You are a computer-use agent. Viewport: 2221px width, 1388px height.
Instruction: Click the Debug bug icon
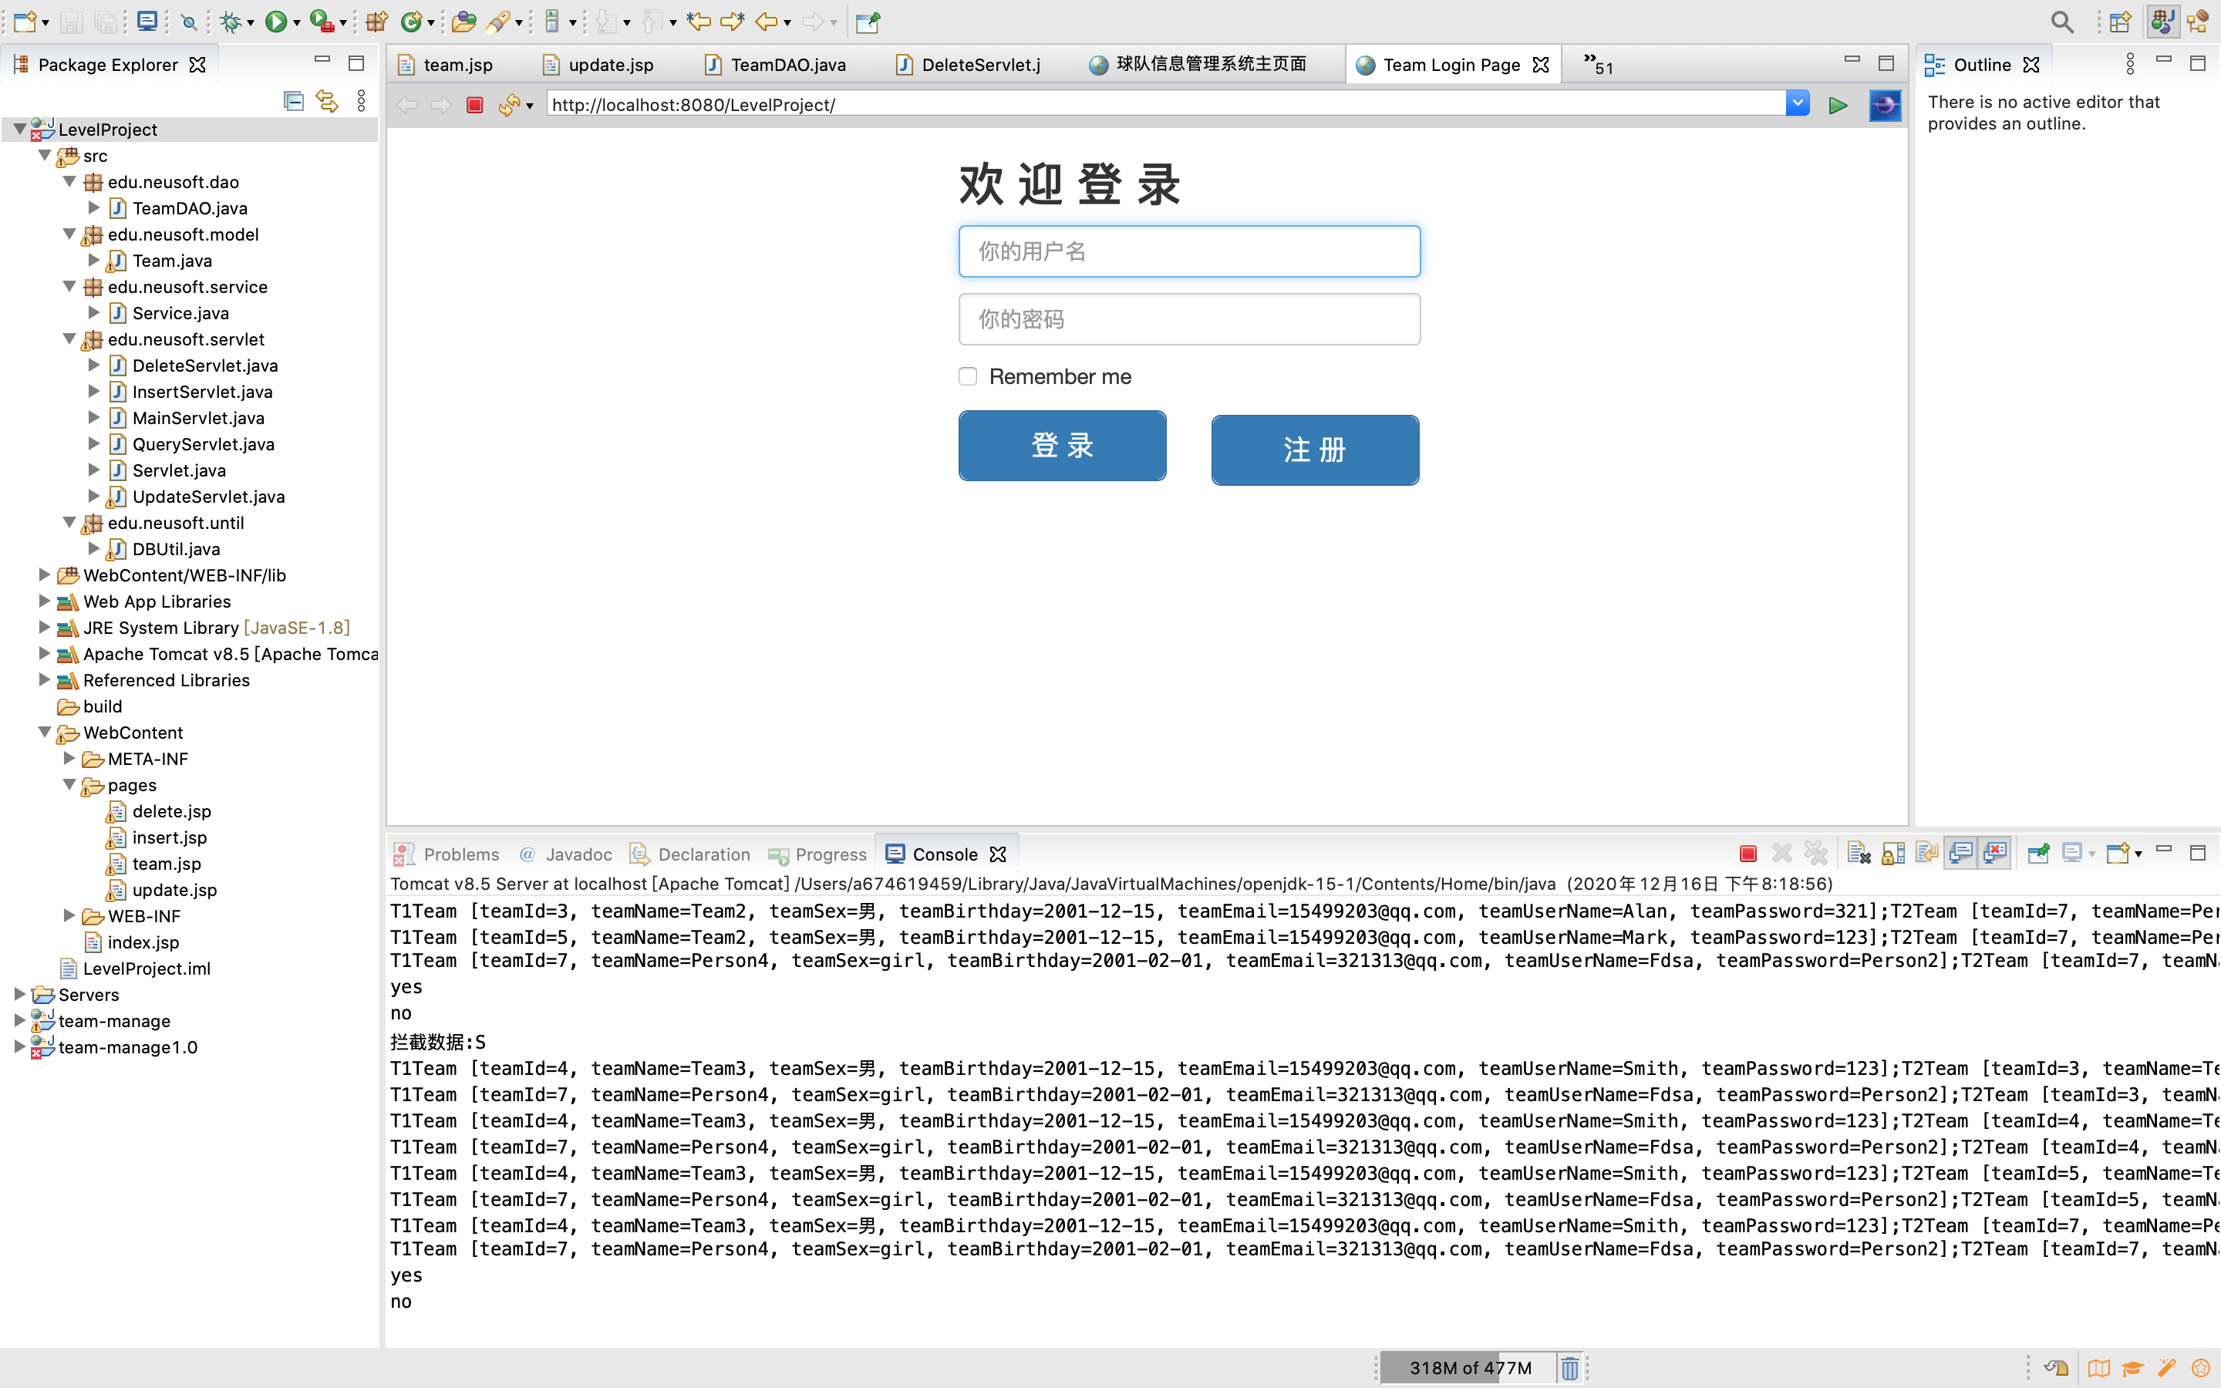230,21
